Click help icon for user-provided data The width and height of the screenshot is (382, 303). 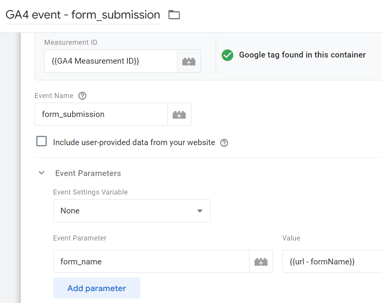click(x=224, y=143)
